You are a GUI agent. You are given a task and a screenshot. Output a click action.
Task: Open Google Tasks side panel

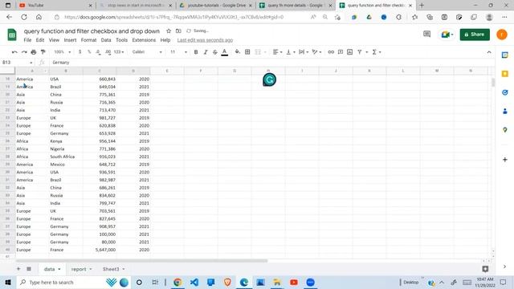(x=505, y=92)
